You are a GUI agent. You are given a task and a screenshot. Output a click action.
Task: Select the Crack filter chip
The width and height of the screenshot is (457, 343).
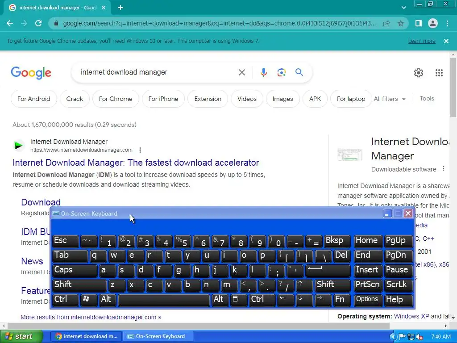tap(75, 99)
